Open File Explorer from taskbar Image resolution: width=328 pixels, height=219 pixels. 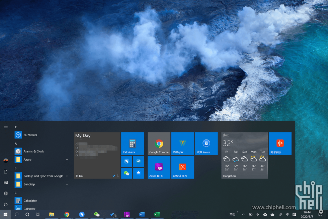52,214
